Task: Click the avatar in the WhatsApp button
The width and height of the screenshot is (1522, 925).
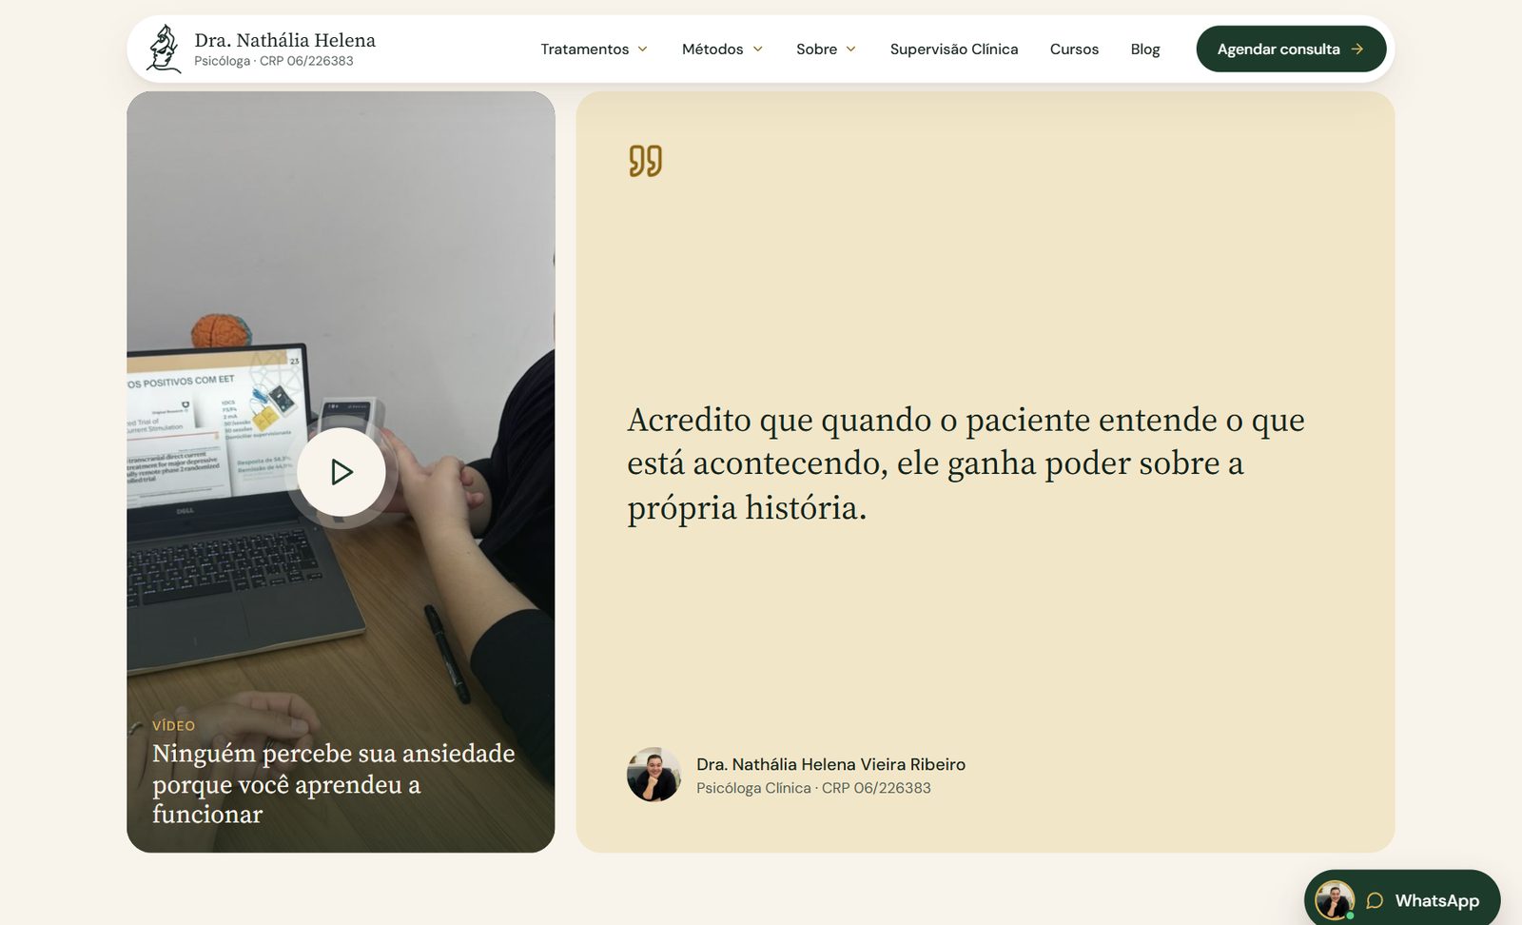Action: (x=1335, y=900)
